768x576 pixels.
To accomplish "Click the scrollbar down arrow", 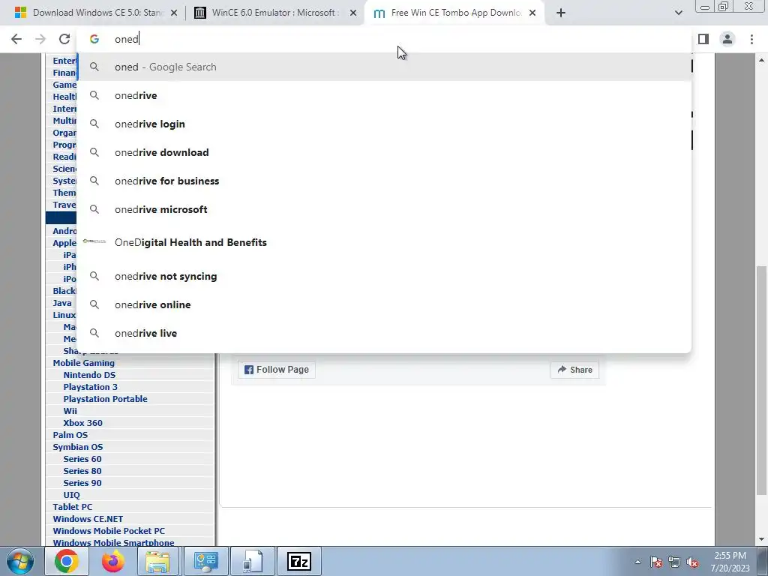I will (x=762, y=539).
